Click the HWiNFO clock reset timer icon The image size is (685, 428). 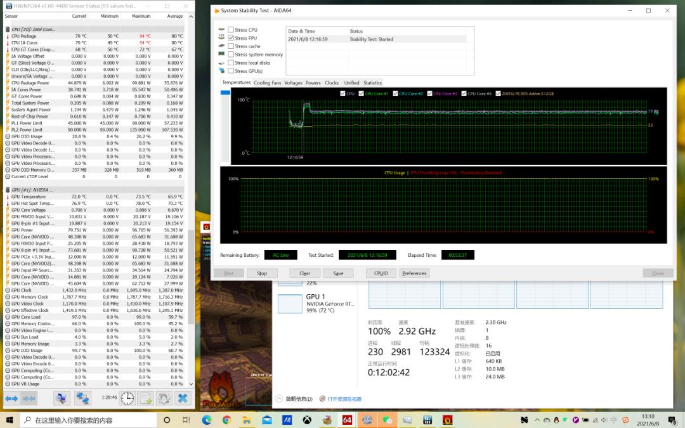pyautogui.click(x=127, y=398)
